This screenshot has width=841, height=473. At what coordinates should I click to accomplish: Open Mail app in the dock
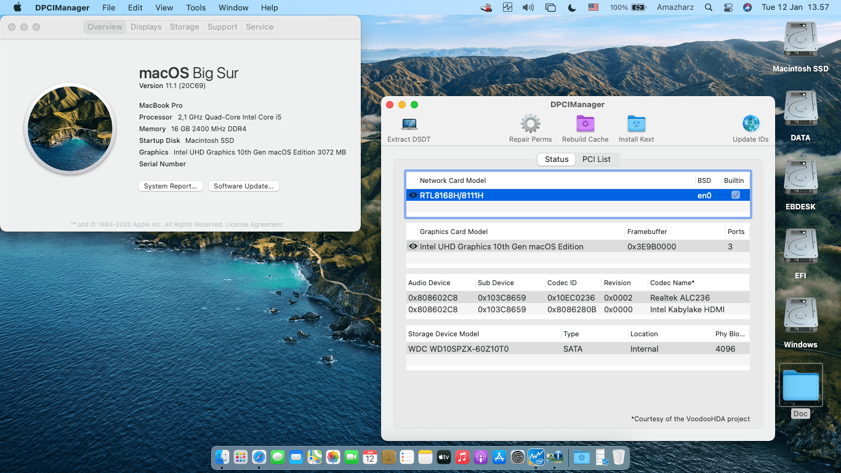[x=296, y=457]
